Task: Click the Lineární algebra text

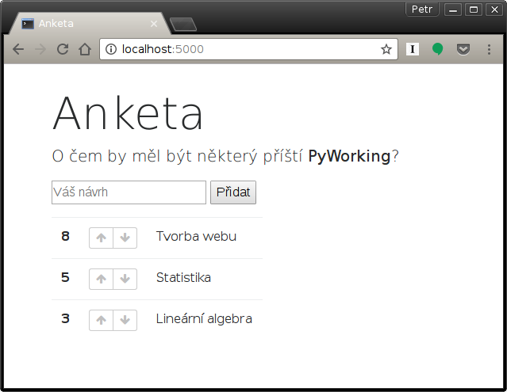Action: point(204,319)
